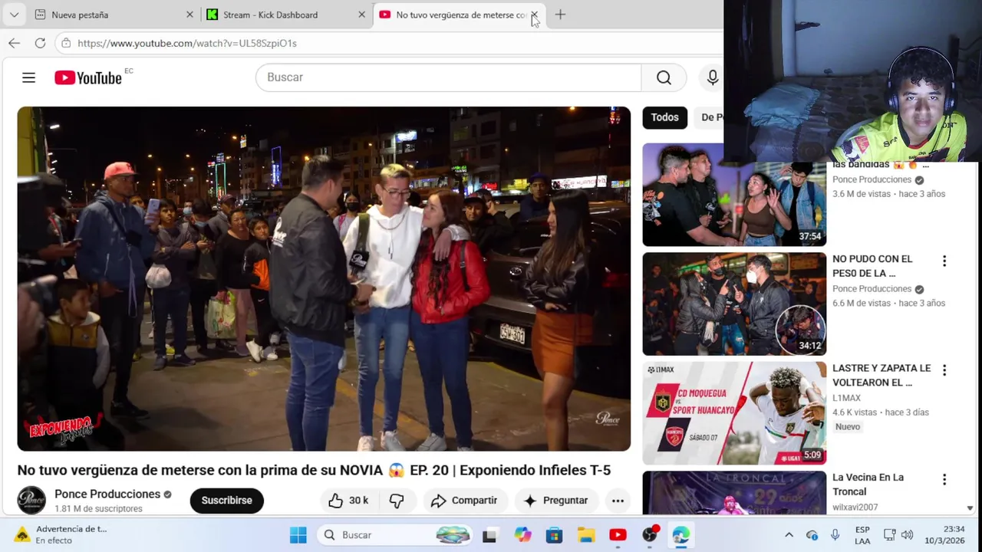This screenshot has height=552, width=982.
Task: Launch Copilot from the taskbar
Action: coord(522,535)
